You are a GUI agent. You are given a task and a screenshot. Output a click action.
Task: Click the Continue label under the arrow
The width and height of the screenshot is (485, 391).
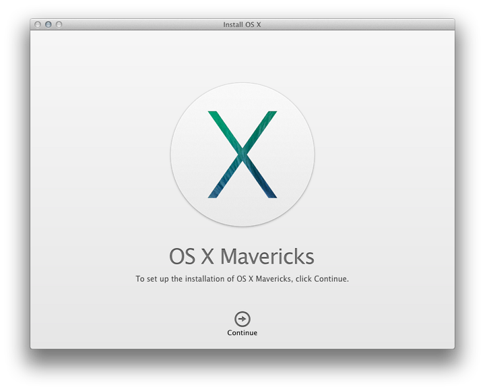click(x=243, y=333)
